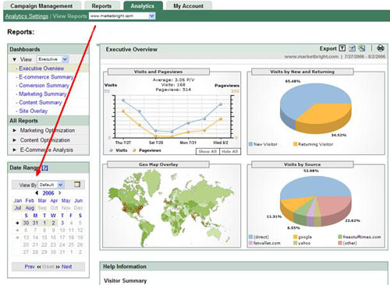Expand Content Optimization reports
This screenshot has width=390, height=285.
[x=15, y=140]
